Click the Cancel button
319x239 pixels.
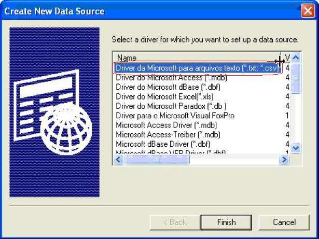coord(284,222)
